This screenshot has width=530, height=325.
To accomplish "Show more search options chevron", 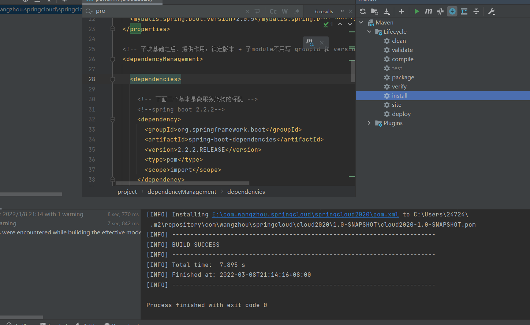I will (342, 11).
